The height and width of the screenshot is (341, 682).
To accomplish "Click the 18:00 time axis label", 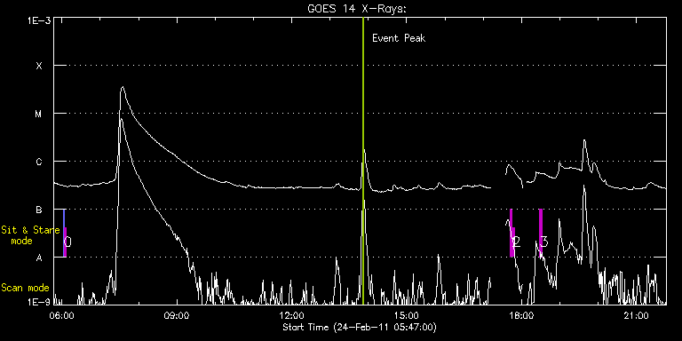I will pos(522,315).
